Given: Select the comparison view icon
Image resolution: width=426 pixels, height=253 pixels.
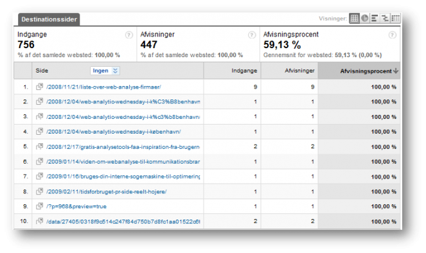Looking at the screenshot, I should (385, 18).
